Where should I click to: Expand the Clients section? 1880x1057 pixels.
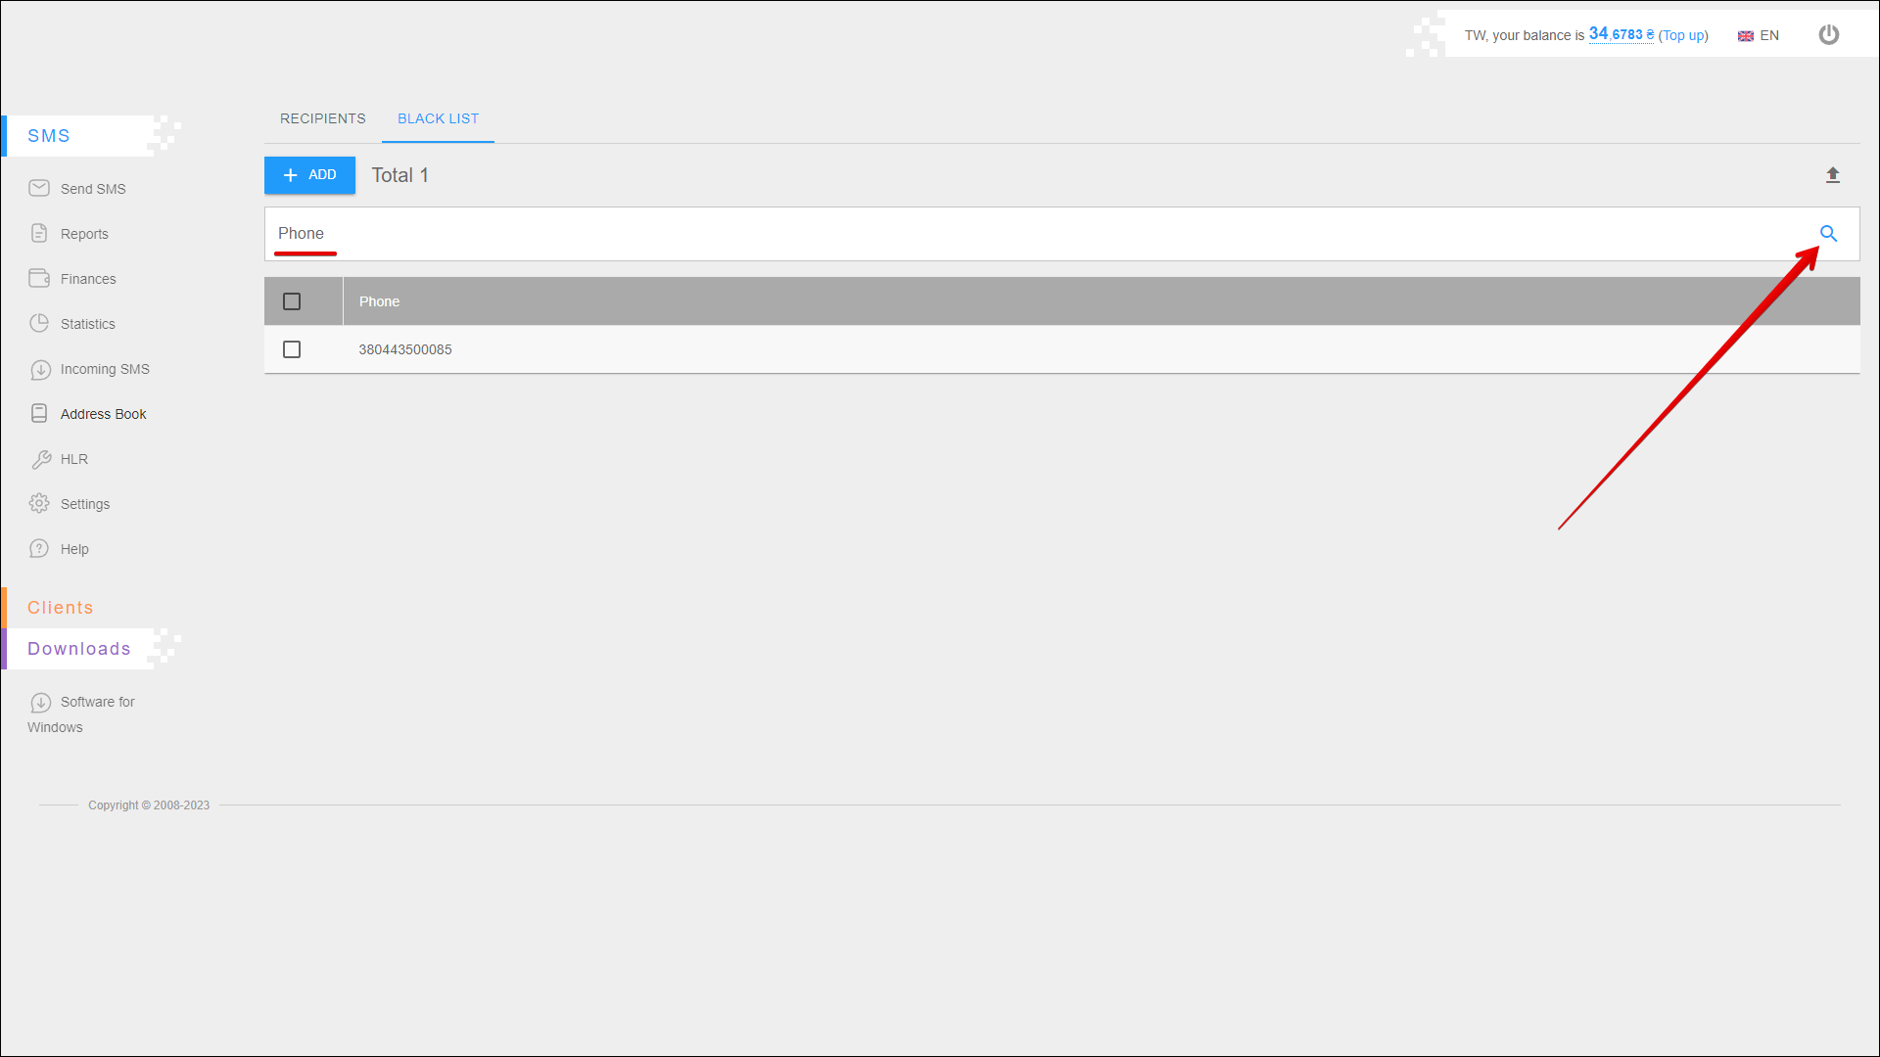[x=61, y=608]
